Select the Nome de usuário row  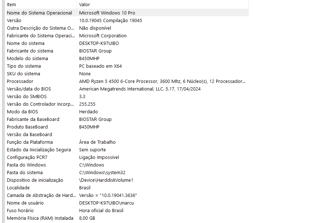(127, 203)
